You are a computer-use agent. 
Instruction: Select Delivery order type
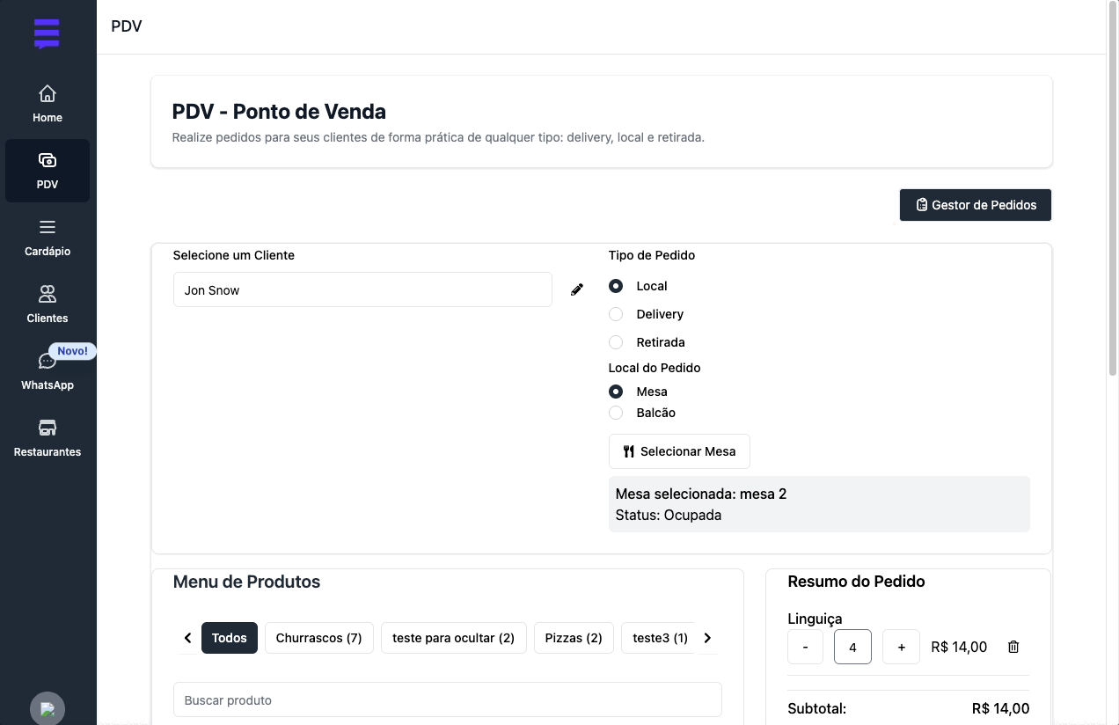(616, 314)
